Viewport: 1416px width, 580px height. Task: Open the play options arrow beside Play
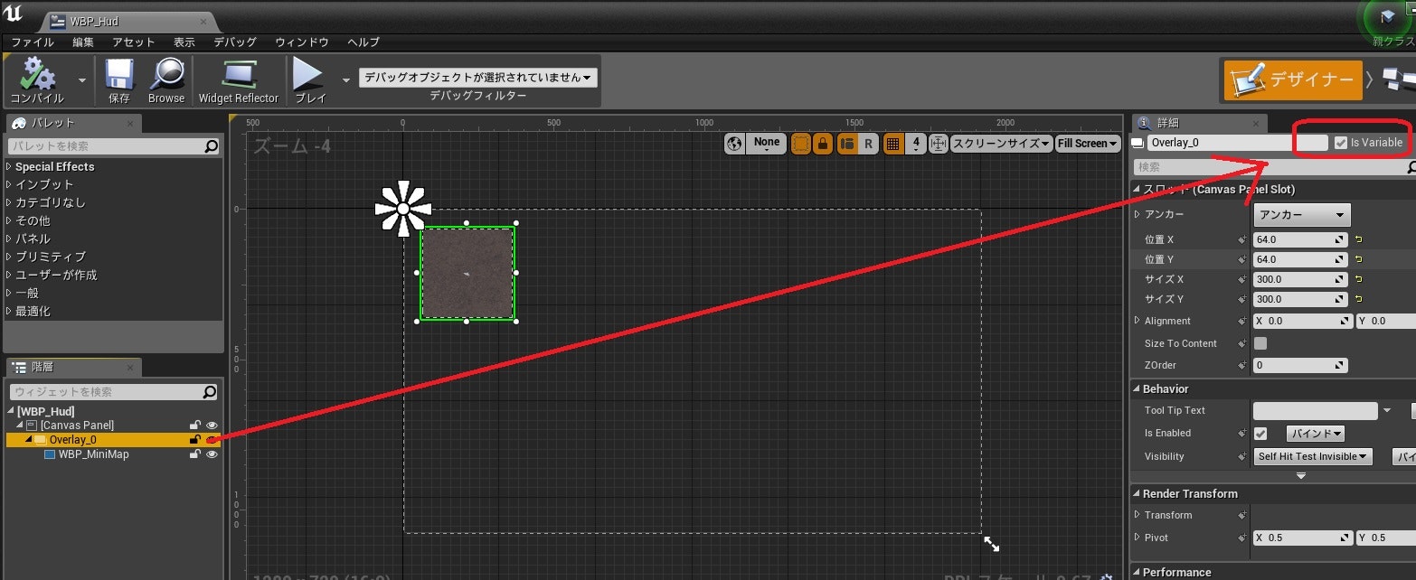(345, 80)
